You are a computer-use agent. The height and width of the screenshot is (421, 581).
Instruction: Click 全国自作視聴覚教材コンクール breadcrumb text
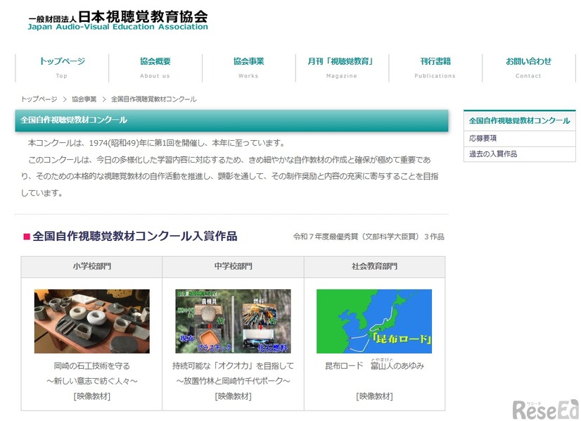pyautogui.click(x=154, y=99)
